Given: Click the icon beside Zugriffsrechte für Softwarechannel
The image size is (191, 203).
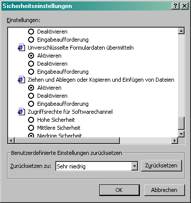Looking at the screenshot, I should click(21, 112).
